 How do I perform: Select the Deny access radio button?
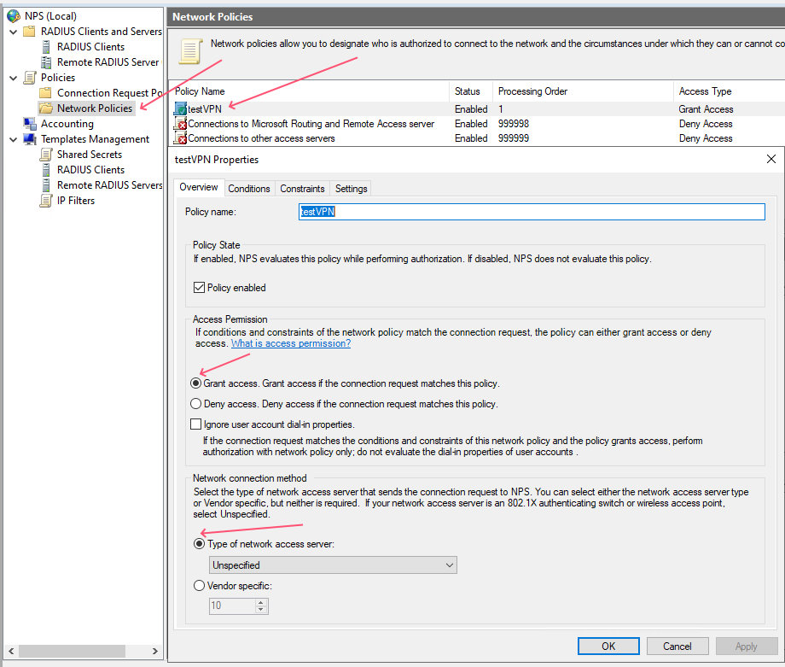click(x=196, y=404)
